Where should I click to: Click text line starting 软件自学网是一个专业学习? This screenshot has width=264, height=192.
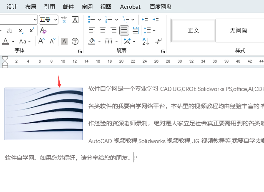[176, 88]
